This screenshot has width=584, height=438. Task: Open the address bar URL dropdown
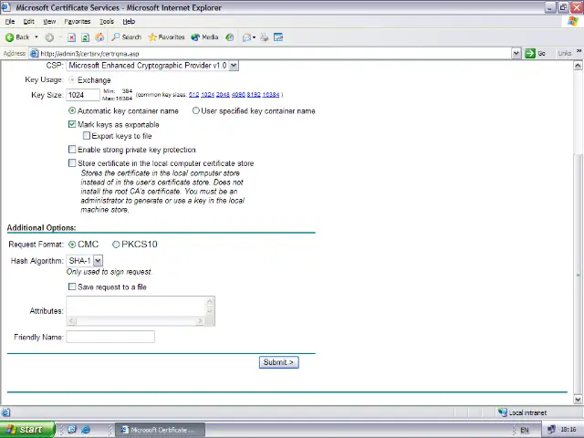tap(516, 53)
